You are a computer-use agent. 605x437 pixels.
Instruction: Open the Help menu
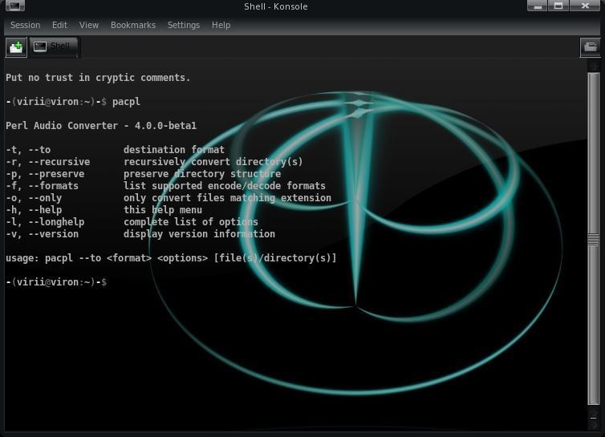click(221, 25)
